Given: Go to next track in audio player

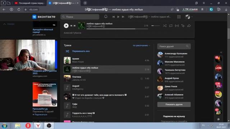Looking at the screenshot, I should 75,26.
